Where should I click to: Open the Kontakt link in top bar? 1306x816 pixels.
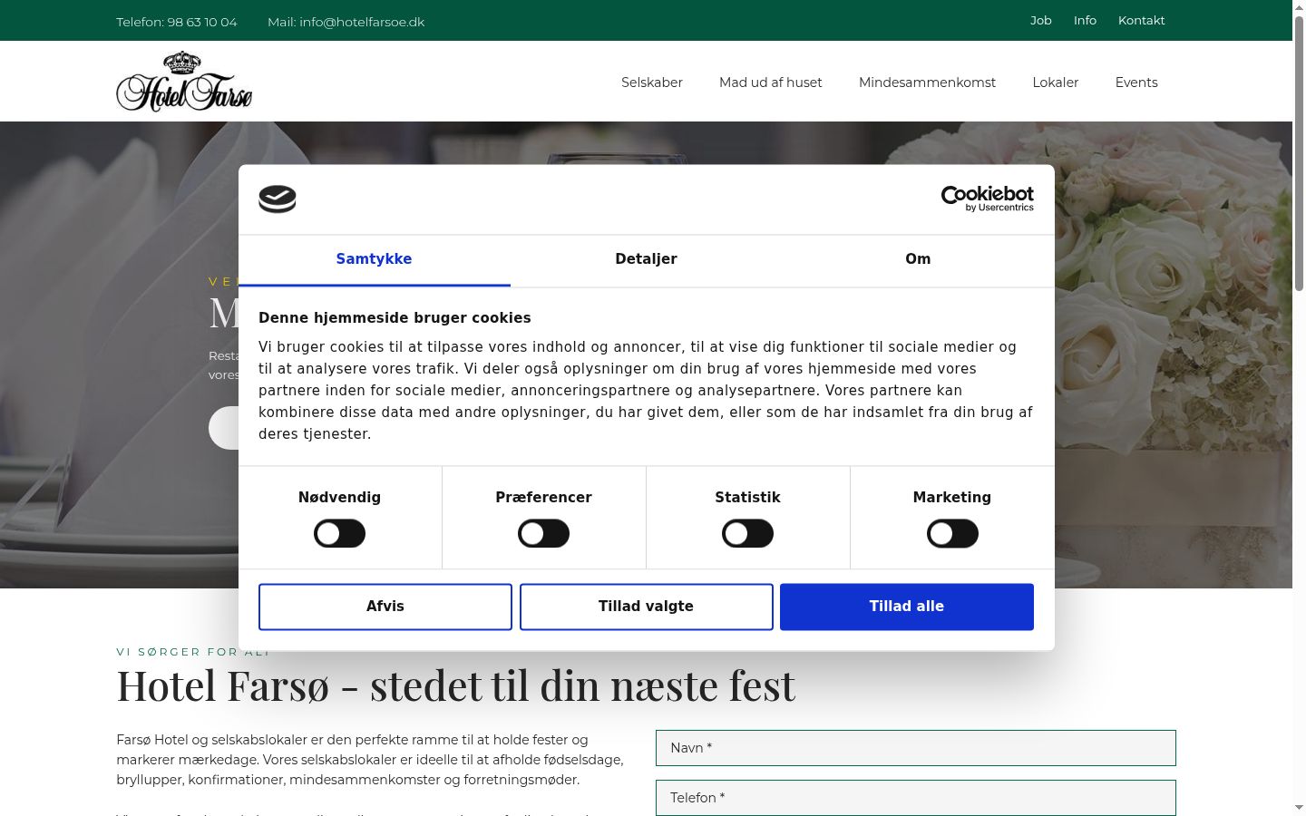(1141, 20)
